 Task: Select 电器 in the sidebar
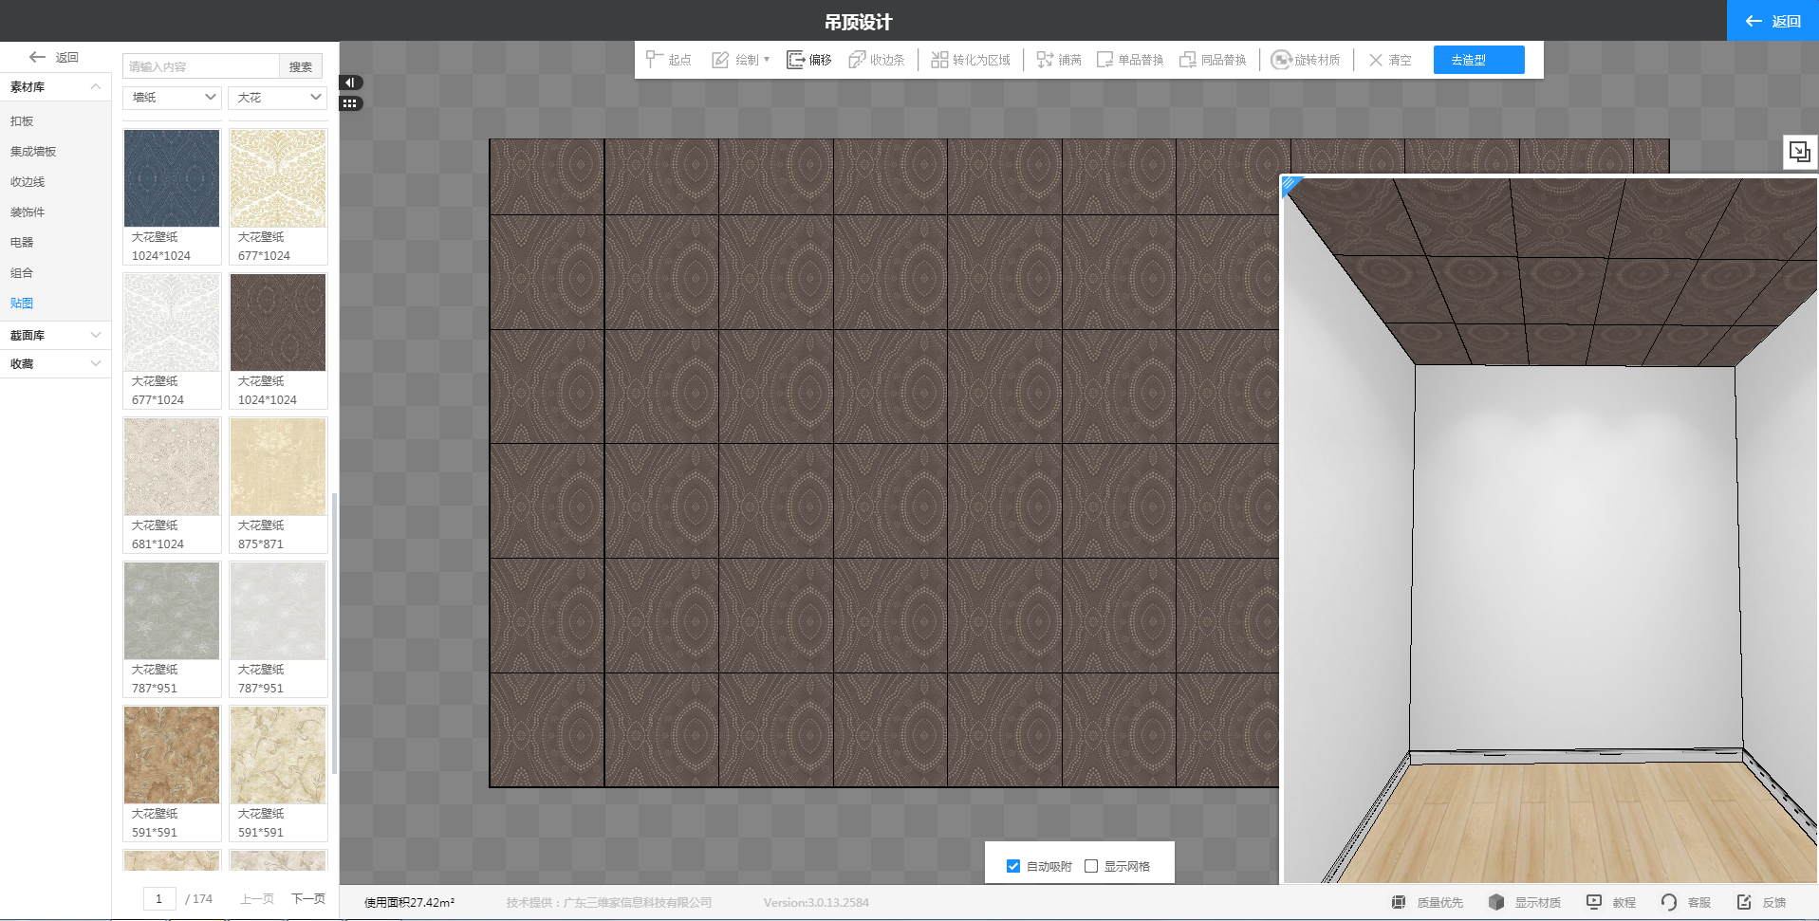click(22, 243)
